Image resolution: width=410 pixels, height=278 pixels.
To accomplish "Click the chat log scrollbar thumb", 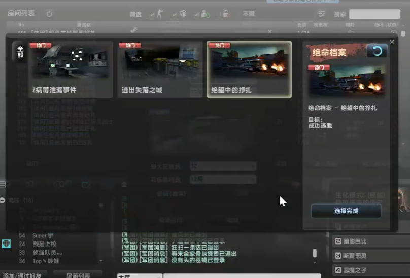I will pos(315,253).
